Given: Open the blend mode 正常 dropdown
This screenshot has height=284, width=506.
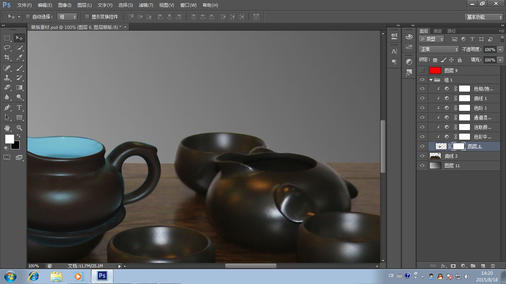Looking at the screenshot, I should 439,49.
